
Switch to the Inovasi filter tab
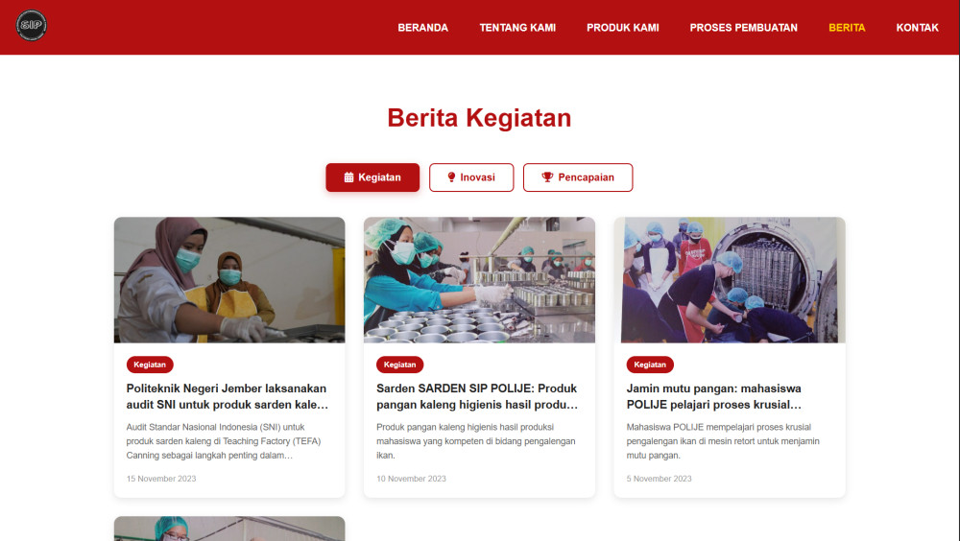tap(471, 177)
